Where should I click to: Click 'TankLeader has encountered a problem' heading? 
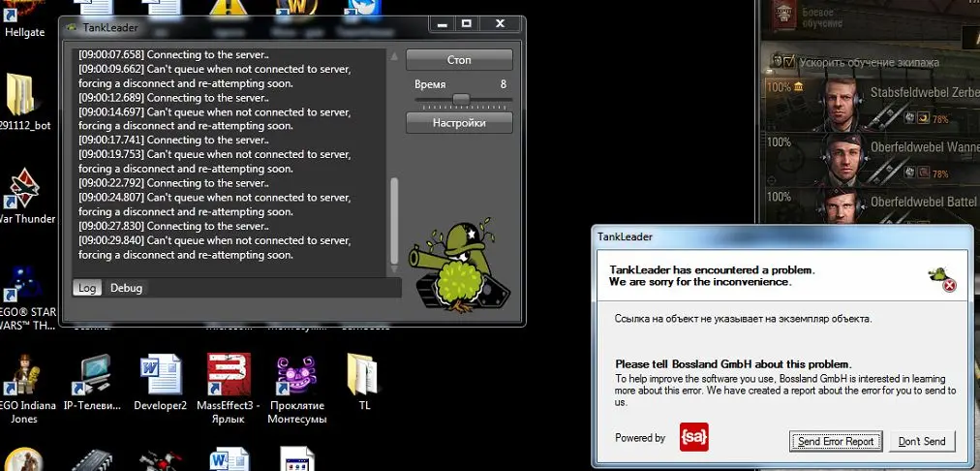point(712,270)
